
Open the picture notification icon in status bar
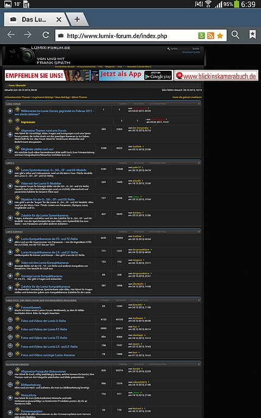click(8, 4)
